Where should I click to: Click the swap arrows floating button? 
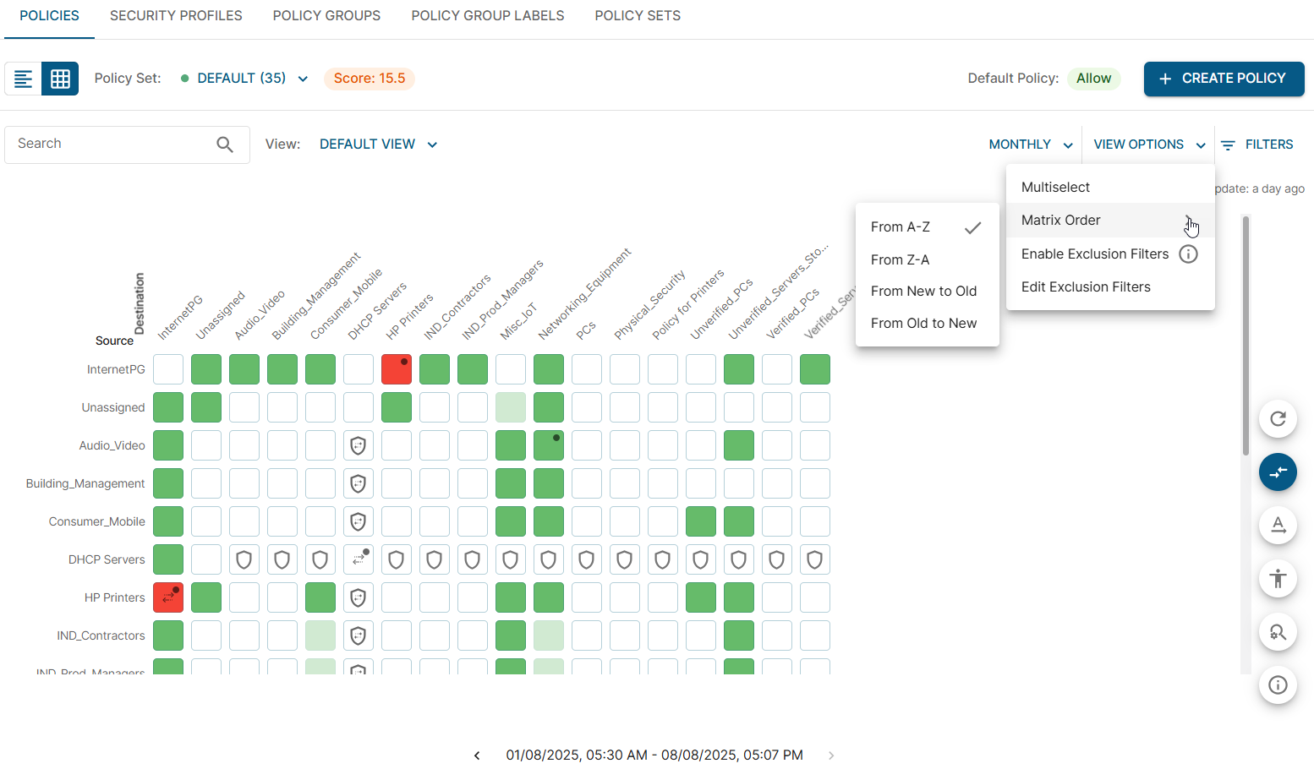tap(1277, 472)
